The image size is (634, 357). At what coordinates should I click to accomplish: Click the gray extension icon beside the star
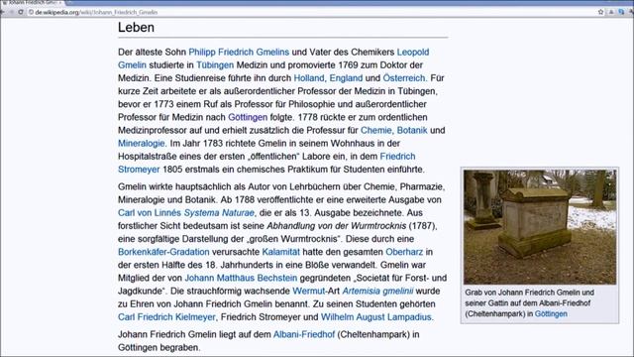click(611, 12)
